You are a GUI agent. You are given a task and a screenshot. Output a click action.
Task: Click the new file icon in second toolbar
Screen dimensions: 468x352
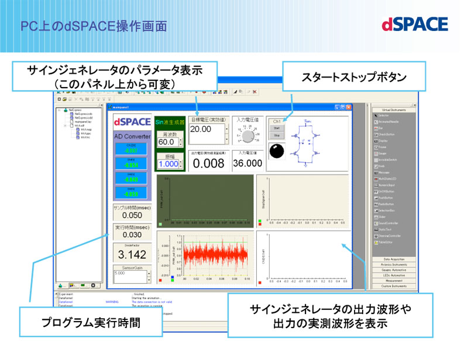[x=59, y=99]
